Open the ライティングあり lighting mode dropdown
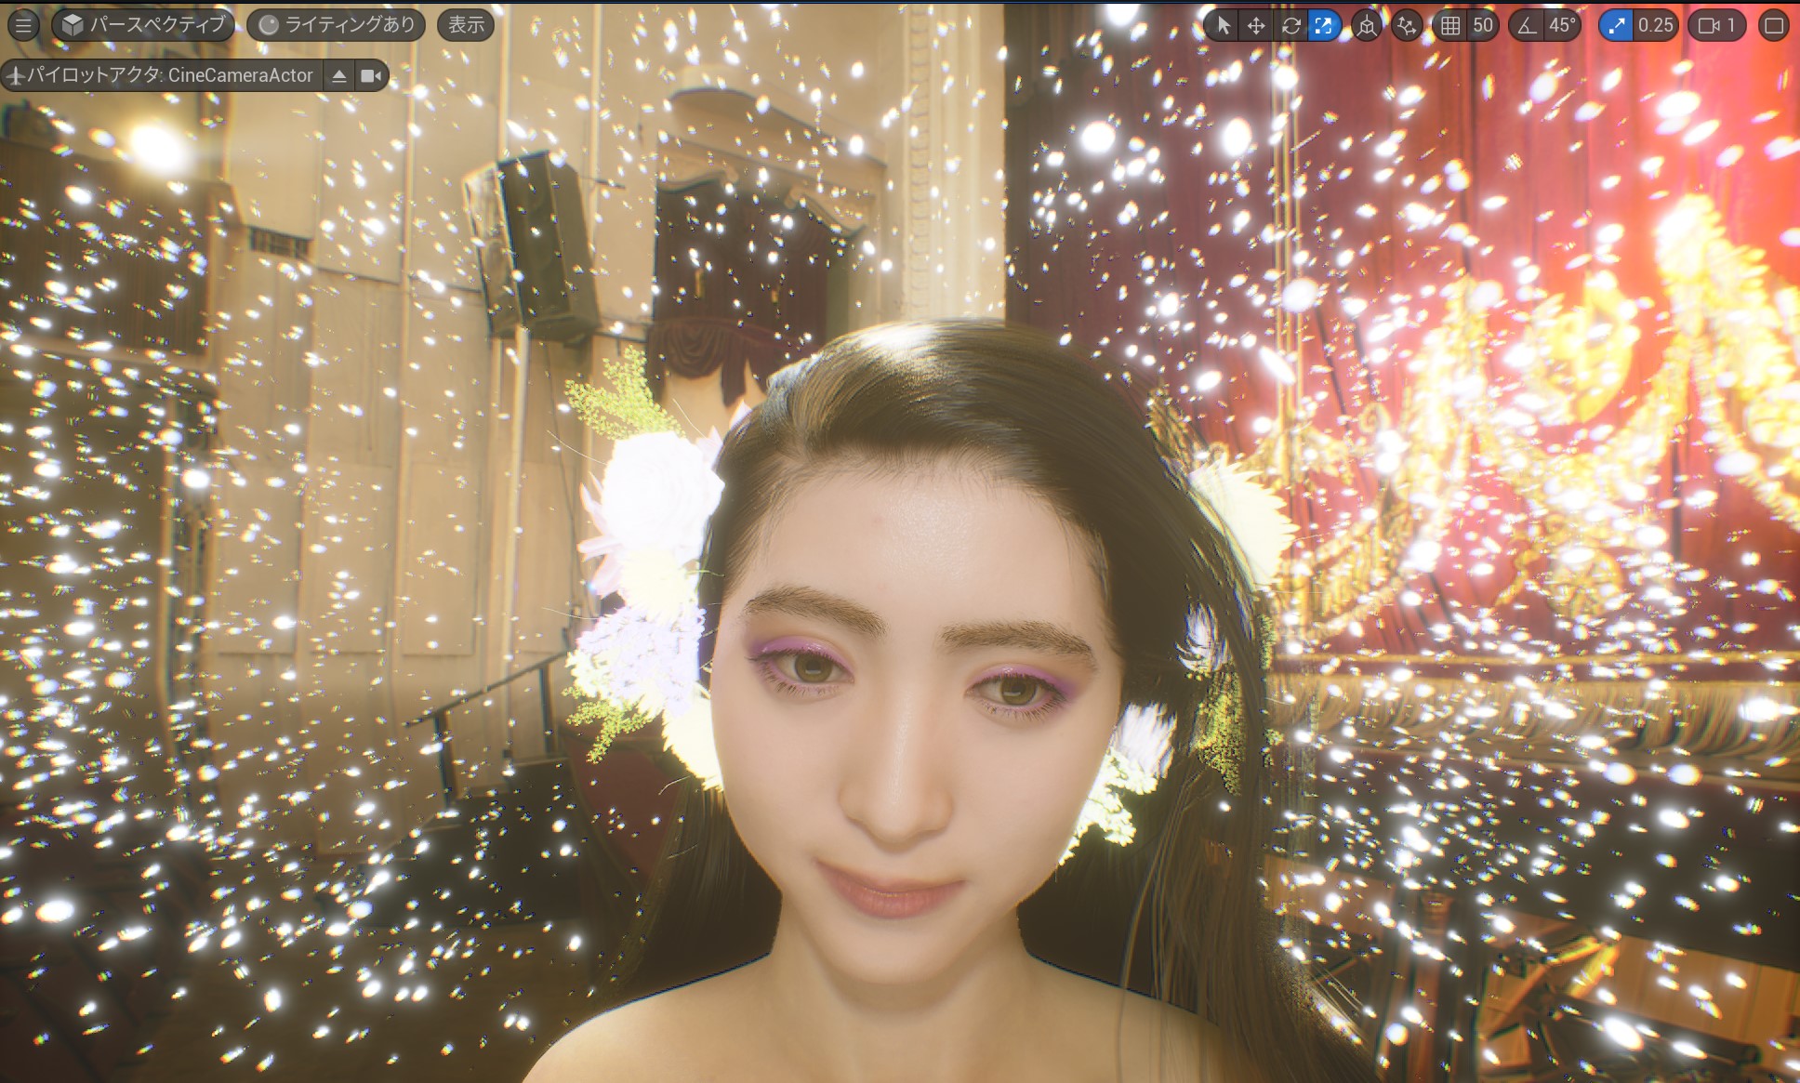This screenshot has height=1083, width=1800. pyautogui.click(x=336, y=25)
